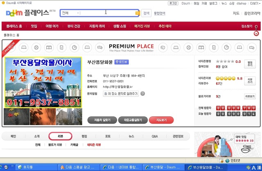This screenshot has width=262, height=171.
Task: Open the 메일 link in top bar
Action: click(x=196, y=3)
